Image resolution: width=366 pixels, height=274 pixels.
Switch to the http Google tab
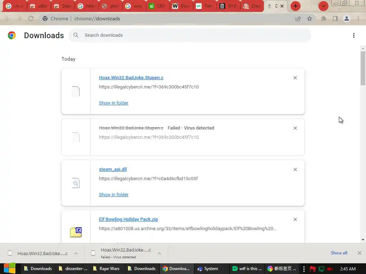click(87, 6)
